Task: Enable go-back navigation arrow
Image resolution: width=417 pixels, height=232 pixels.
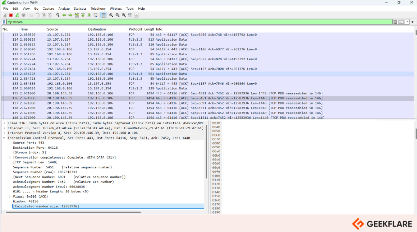Action: click(64, 15)
